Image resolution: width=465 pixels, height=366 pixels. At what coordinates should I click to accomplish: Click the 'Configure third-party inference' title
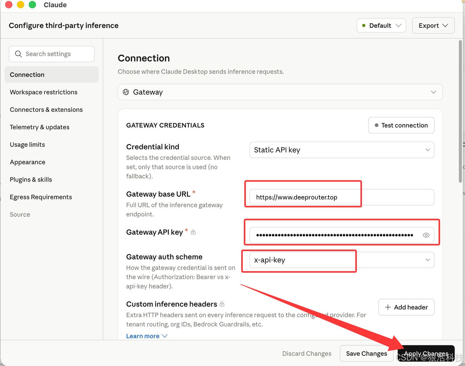64,26
